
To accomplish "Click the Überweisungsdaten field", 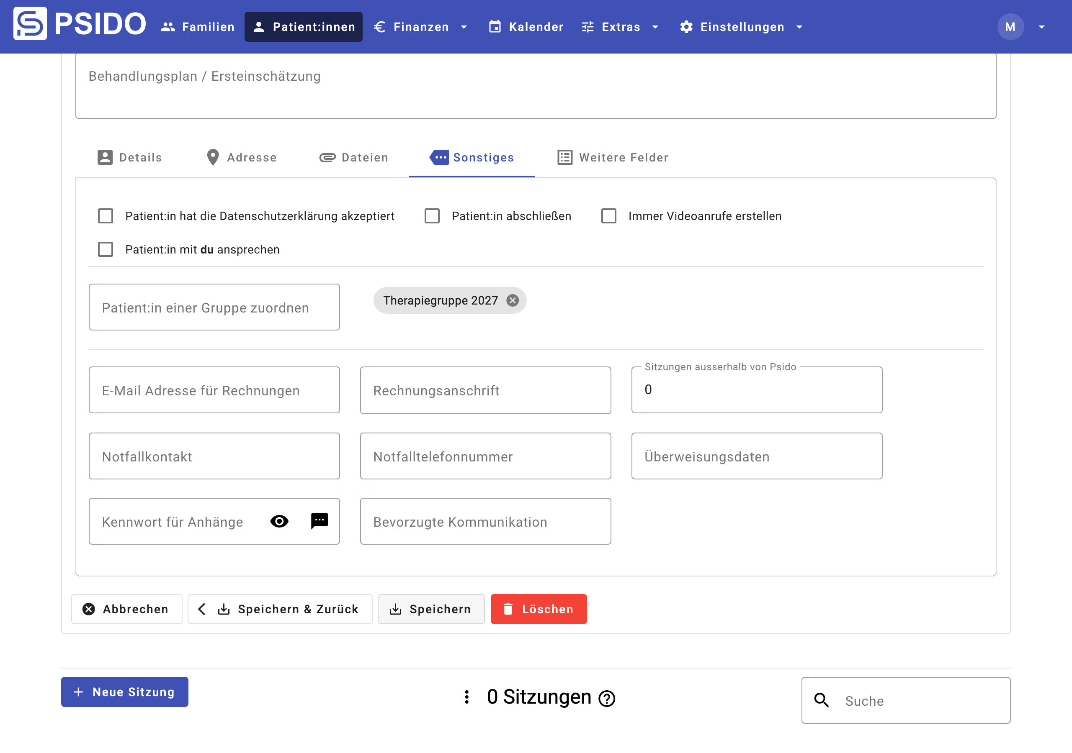I will point(756,456).
